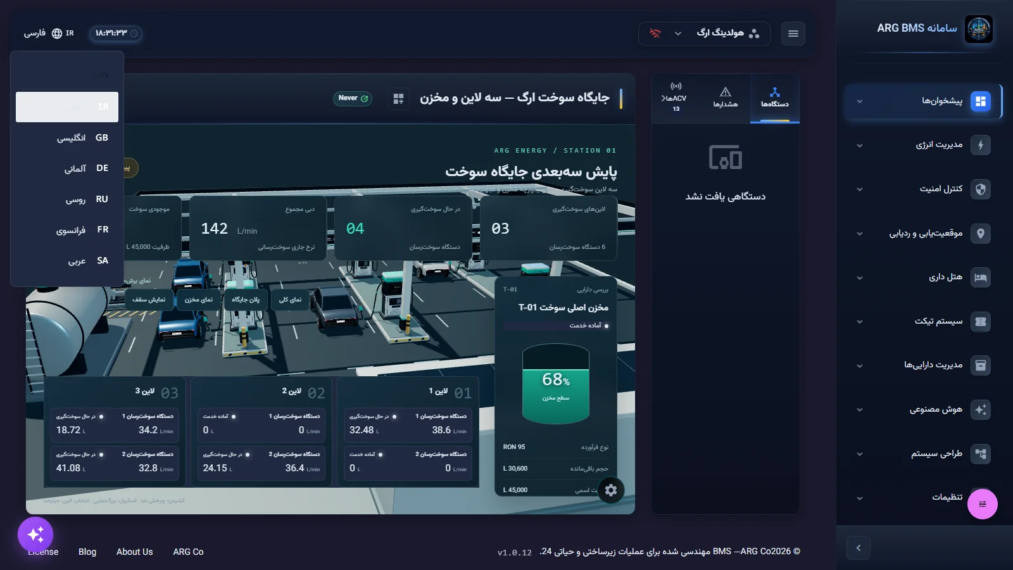Image resolution: width=1013 pixels, height=570 pixels.
Task: Click the add-widget grid icon beside title
Action: coord(398,99)
